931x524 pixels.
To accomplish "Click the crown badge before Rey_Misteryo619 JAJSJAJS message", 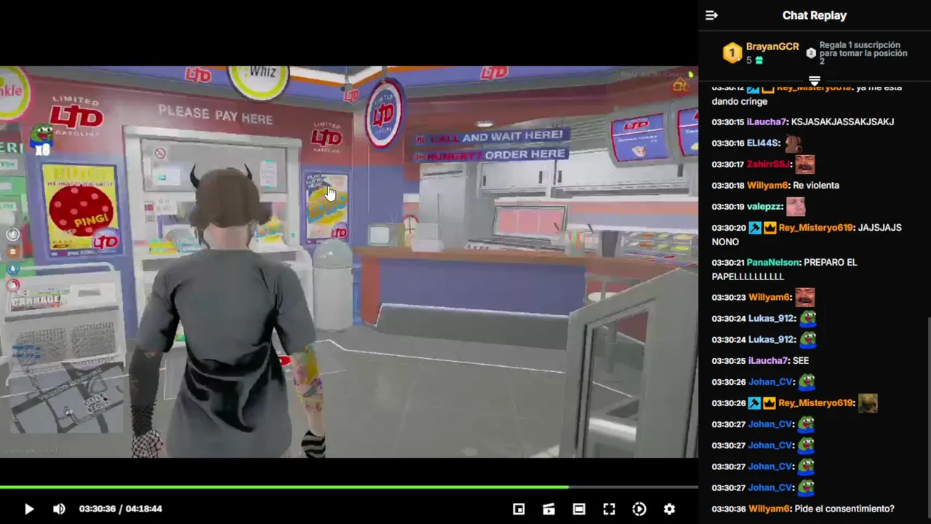I will pyautogui.click(x=770, y=228).
